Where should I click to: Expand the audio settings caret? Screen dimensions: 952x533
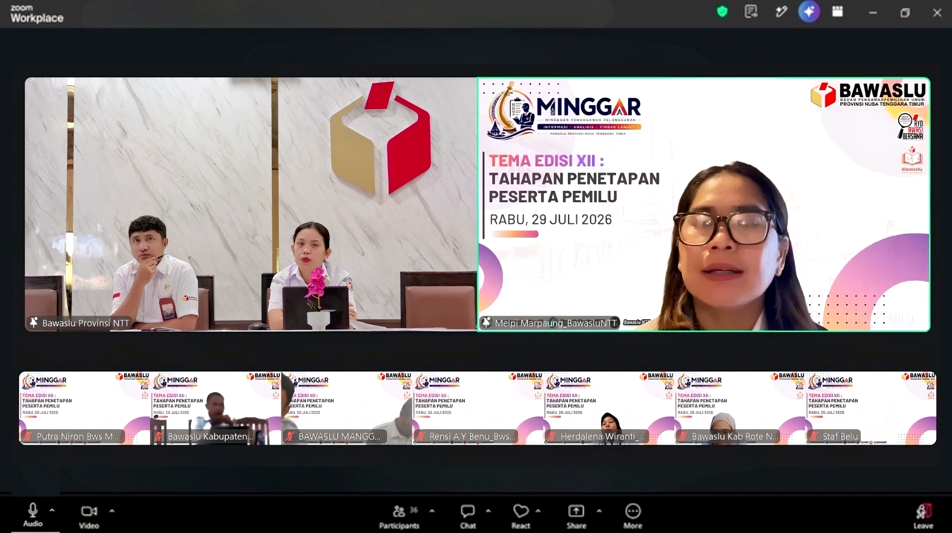coord(52,511)
